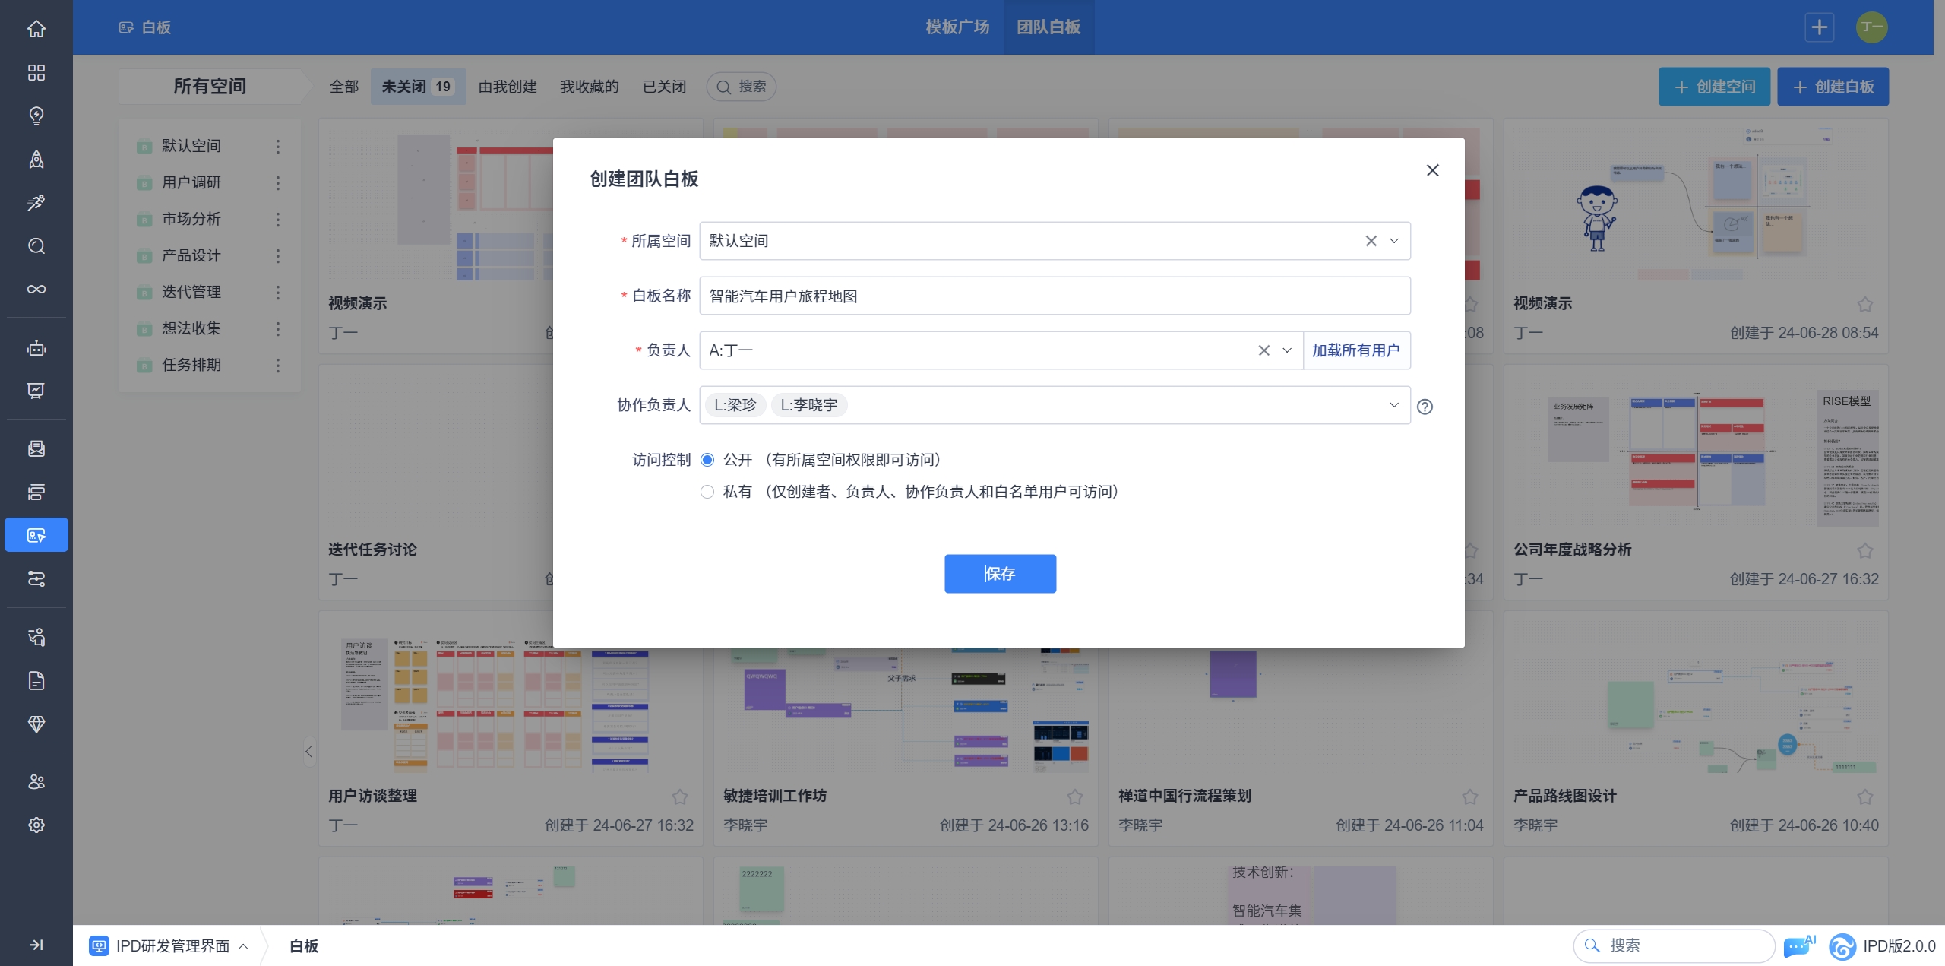Open the lightbulb ideas icon in the sidebar
Viewport: 1945px width, 966px height.
(x=36, y=116)
